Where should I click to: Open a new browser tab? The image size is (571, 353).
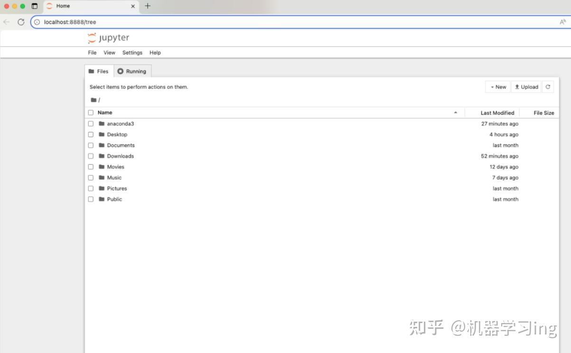(147, 6)
